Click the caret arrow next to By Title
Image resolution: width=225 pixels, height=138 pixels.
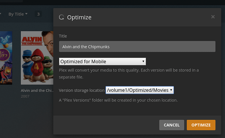pos(26,14)
